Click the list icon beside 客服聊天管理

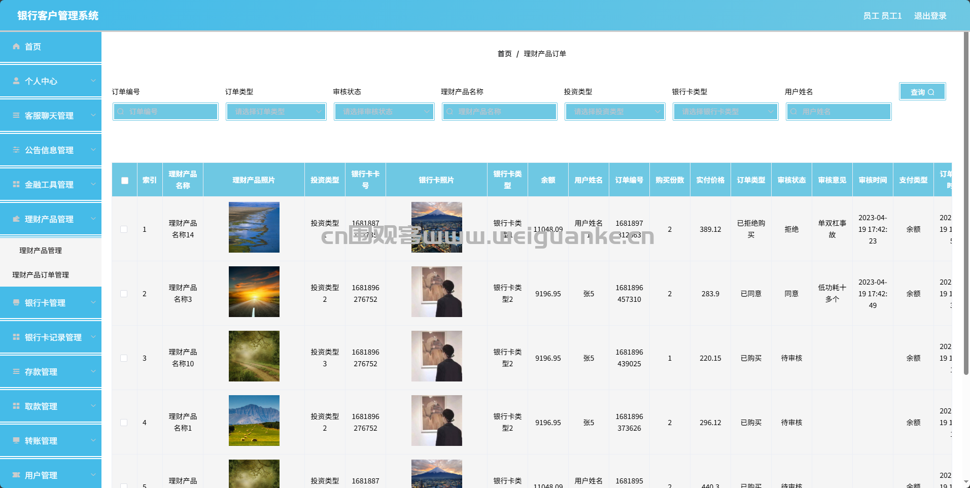16,115
